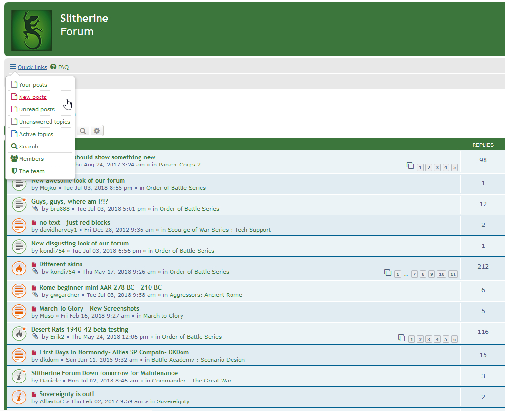Open 'The team' menu entry
505x411 pixels.
tap(31, 171)
